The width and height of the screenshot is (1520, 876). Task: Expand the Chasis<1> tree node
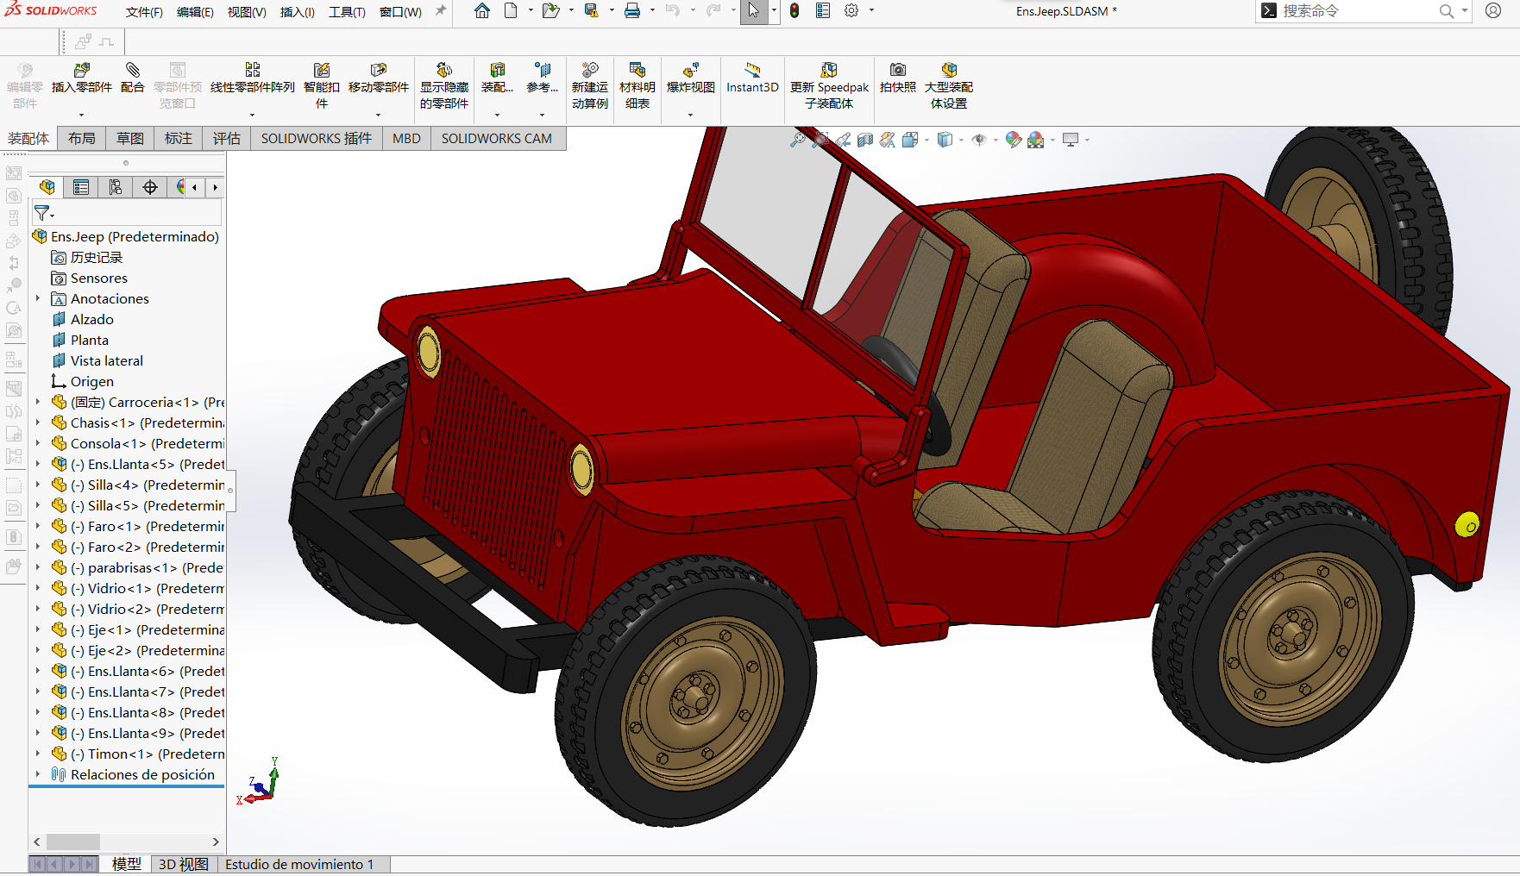pyautogui.click(x=38, y=422)
